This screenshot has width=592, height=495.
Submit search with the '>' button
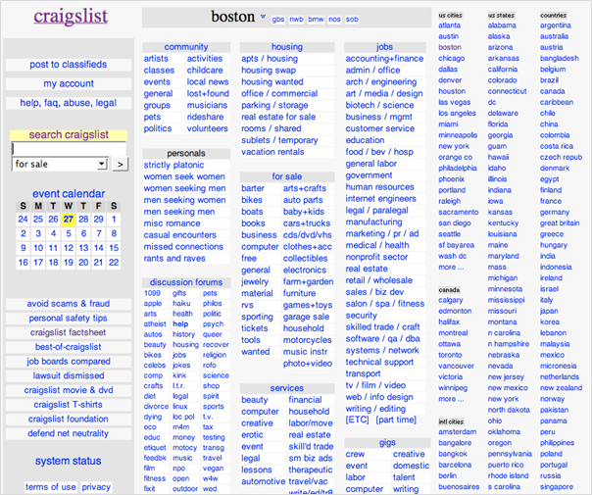pyautogui.click(x=120, y=165)
